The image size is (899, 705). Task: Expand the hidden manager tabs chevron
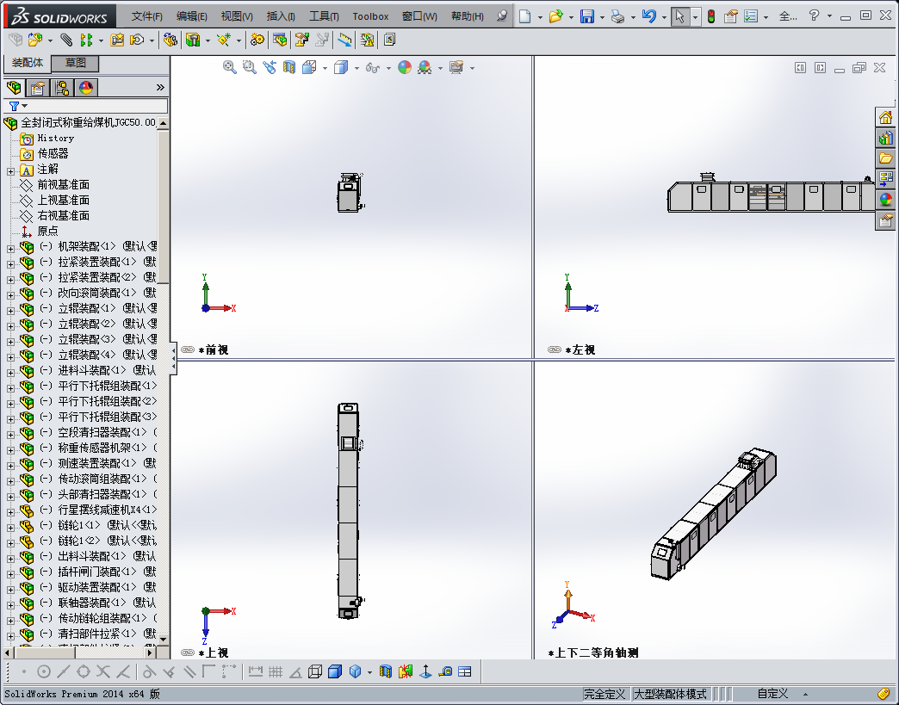(x=160, y=87)
